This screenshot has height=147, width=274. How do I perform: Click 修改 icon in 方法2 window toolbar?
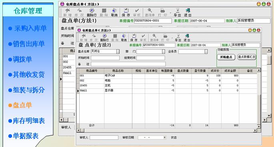point(94,36)
